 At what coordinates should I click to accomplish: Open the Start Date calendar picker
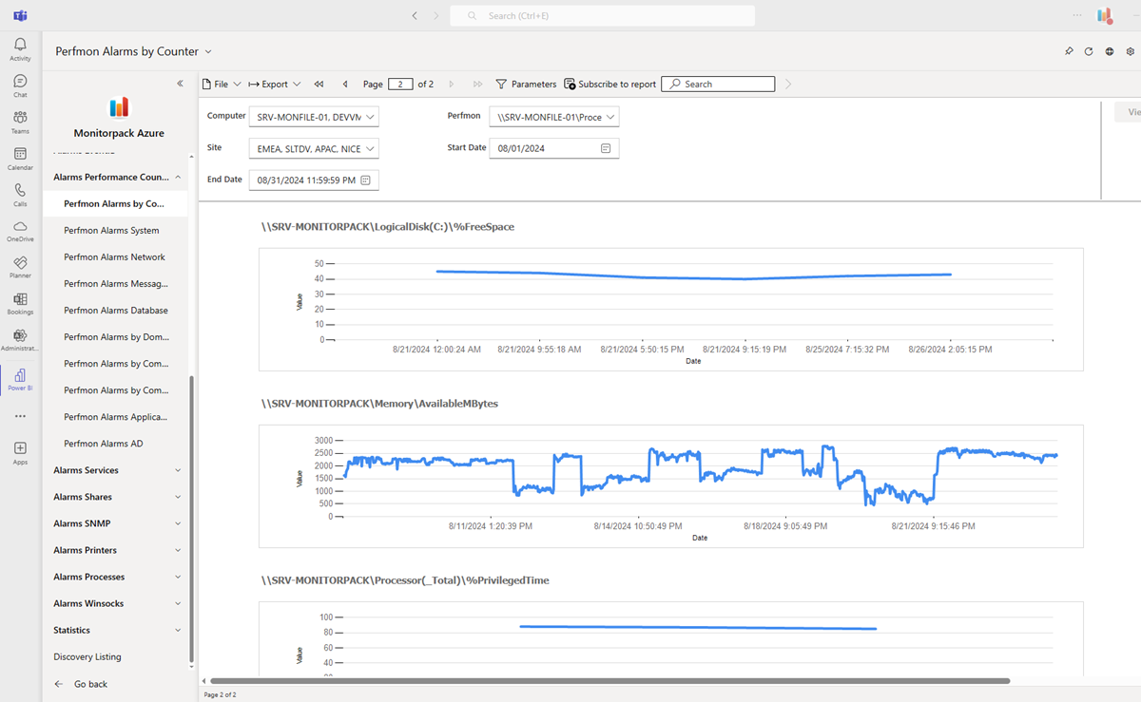(x=606, y=148)
